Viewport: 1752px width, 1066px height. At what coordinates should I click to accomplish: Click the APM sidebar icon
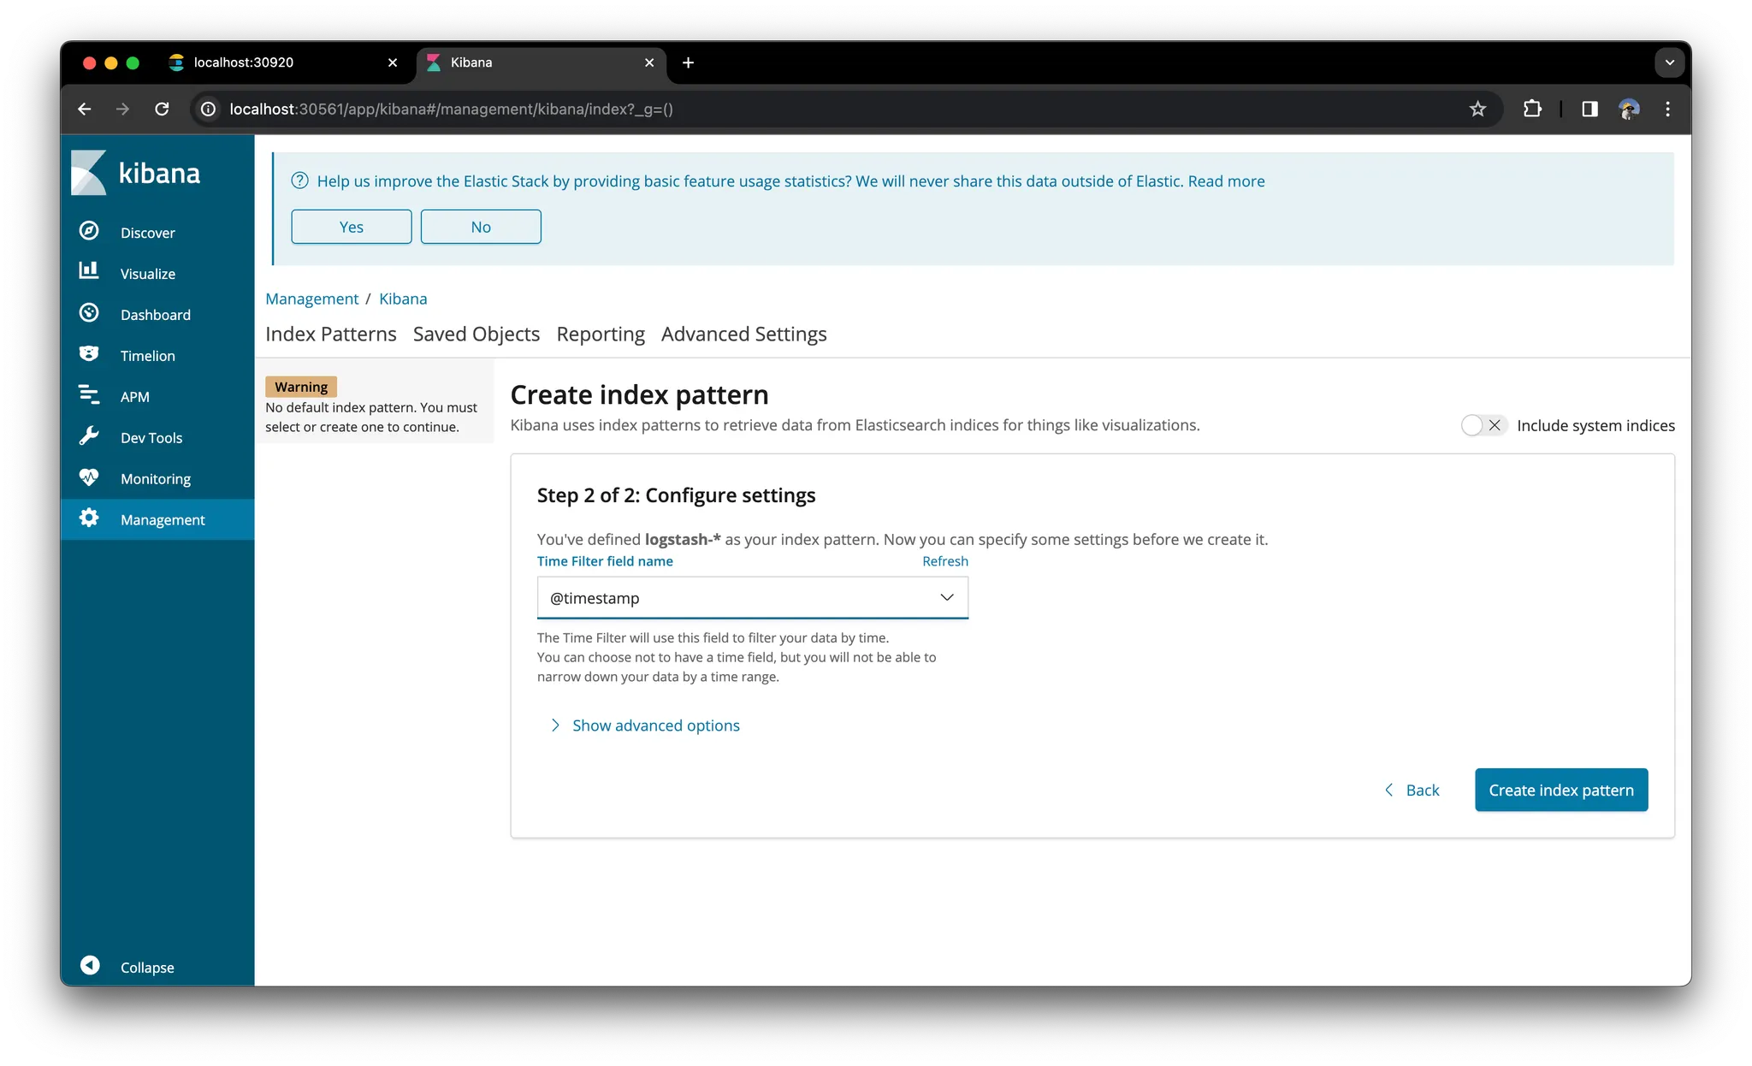[x=89, y=394]
